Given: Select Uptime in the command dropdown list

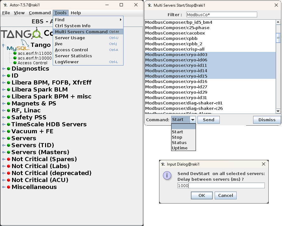Looking at the screenshot, I should 184,148.
